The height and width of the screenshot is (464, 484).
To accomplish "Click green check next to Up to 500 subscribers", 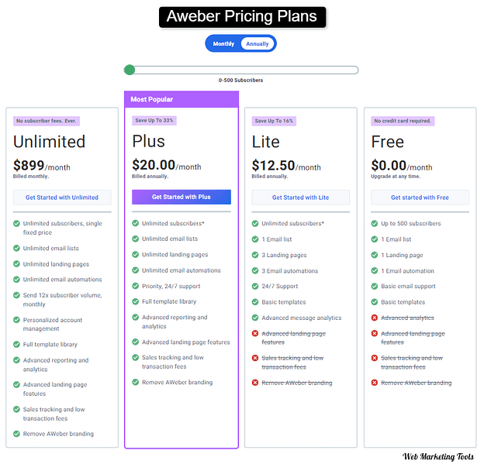I will pyautogui.click(x=375, y=224).
